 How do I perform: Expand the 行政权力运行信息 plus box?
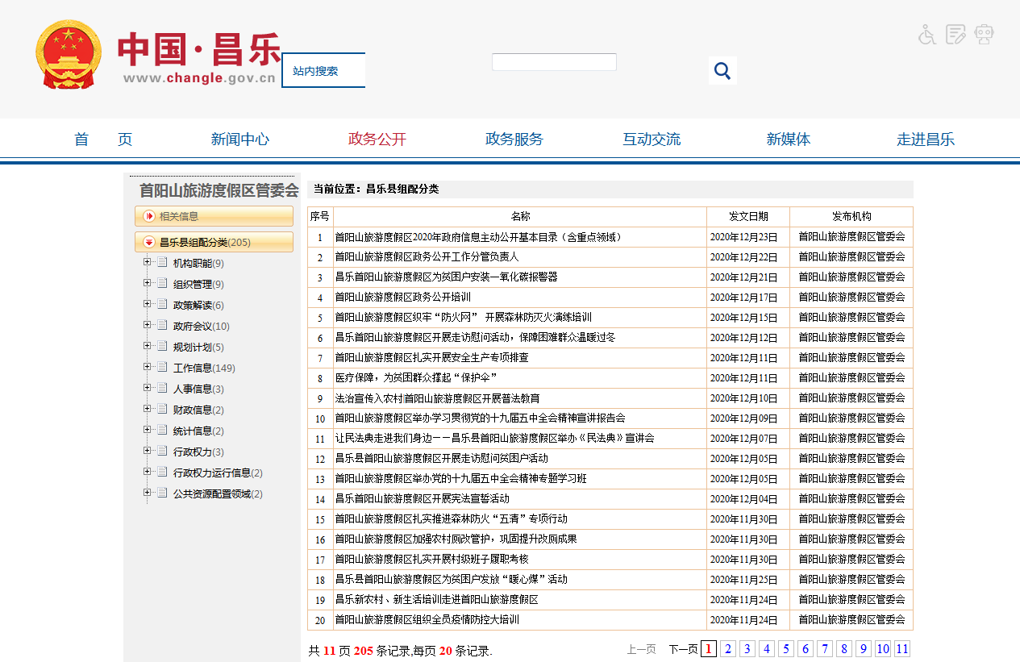click(x=147, y=473)
